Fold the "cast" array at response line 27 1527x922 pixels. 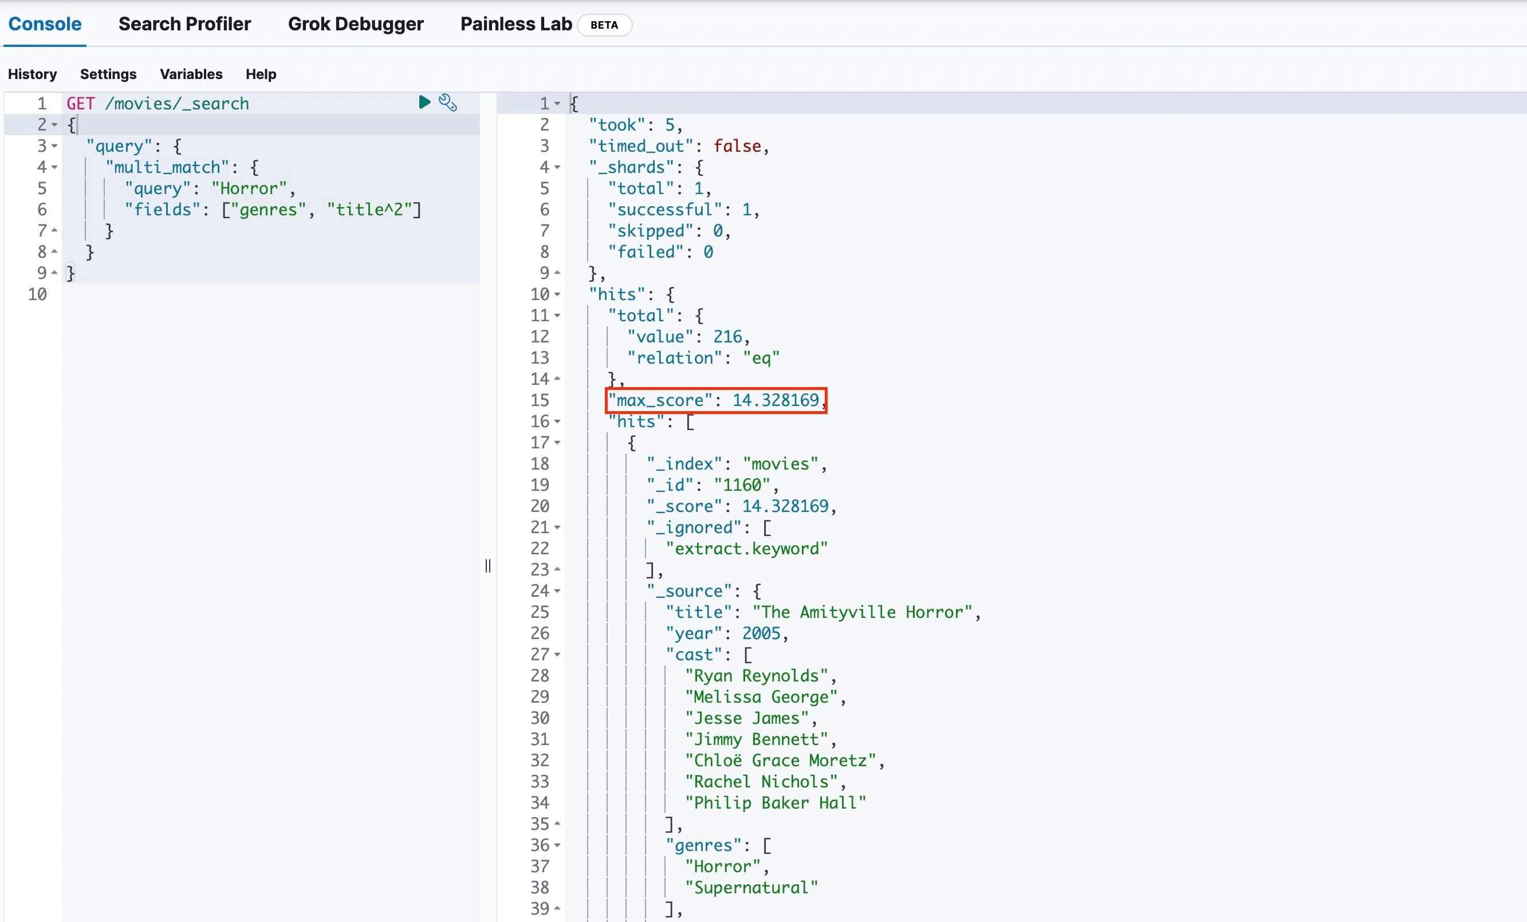point(557,655)
